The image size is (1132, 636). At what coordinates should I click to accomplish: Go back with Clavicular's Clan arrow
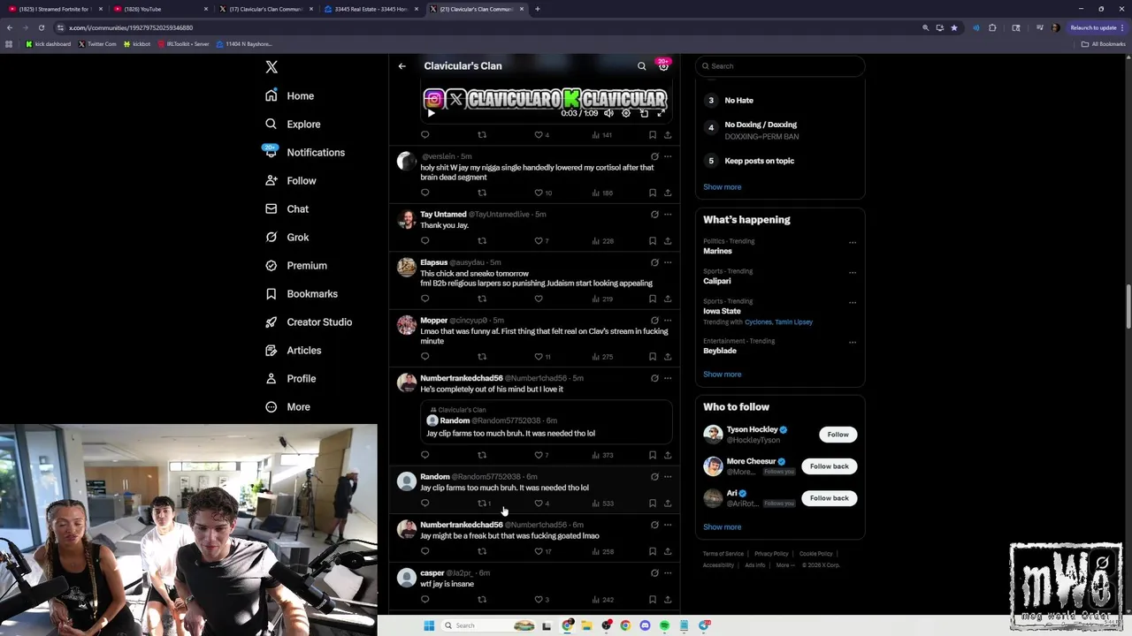click(x=402, y=66)
